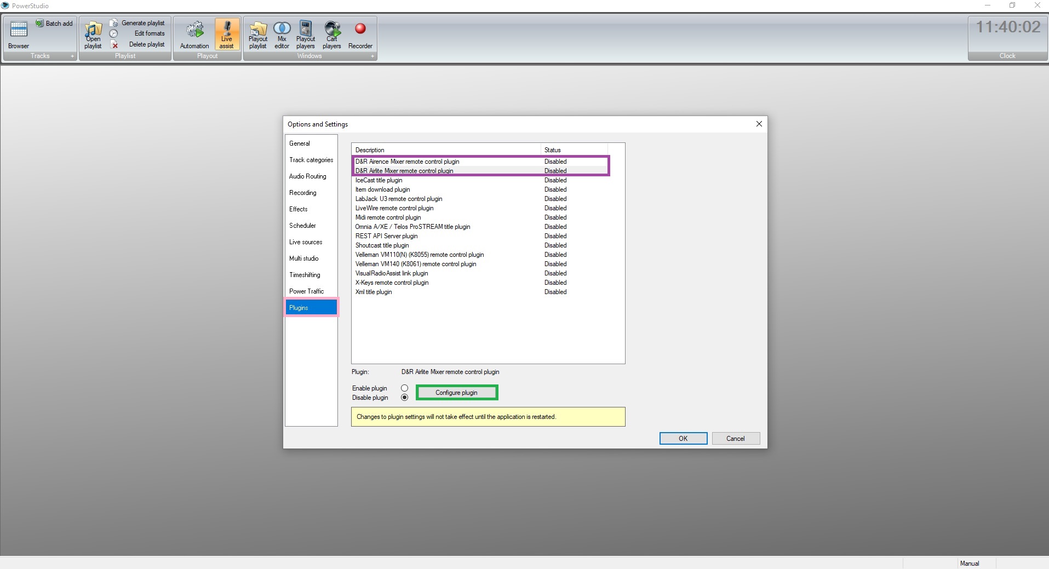Select the Disable plugin radio button
This screenshot has width=1049, height=569.
pyautogui.click(x=404, y=398)
